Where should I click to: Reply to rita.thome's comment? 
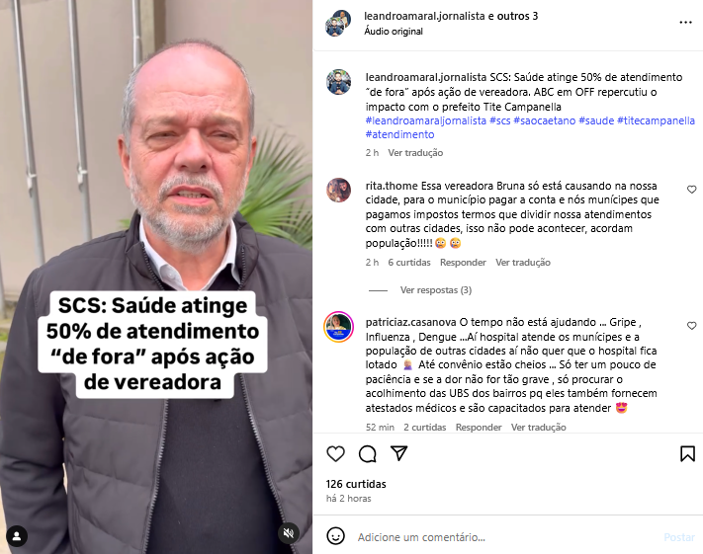pos(463,263)
